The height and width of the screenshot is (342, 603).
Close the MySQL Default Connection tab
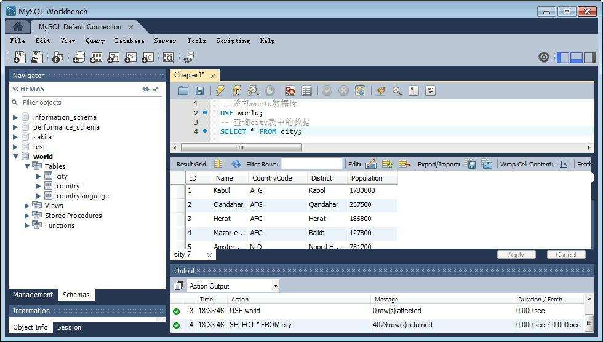click(x=130, y=27)
